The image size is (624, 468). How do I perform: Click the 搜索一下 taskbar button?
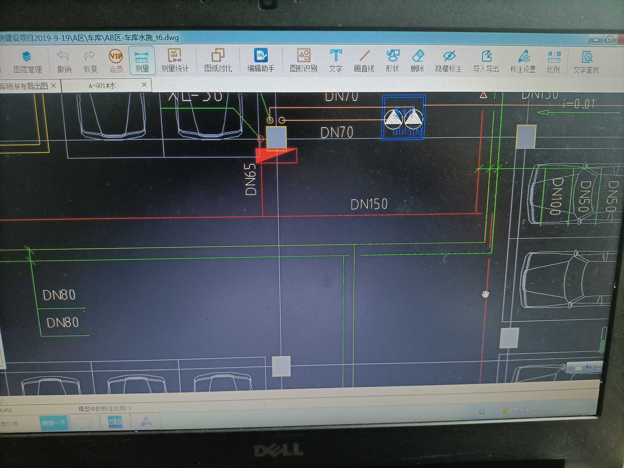coord(54,423)
